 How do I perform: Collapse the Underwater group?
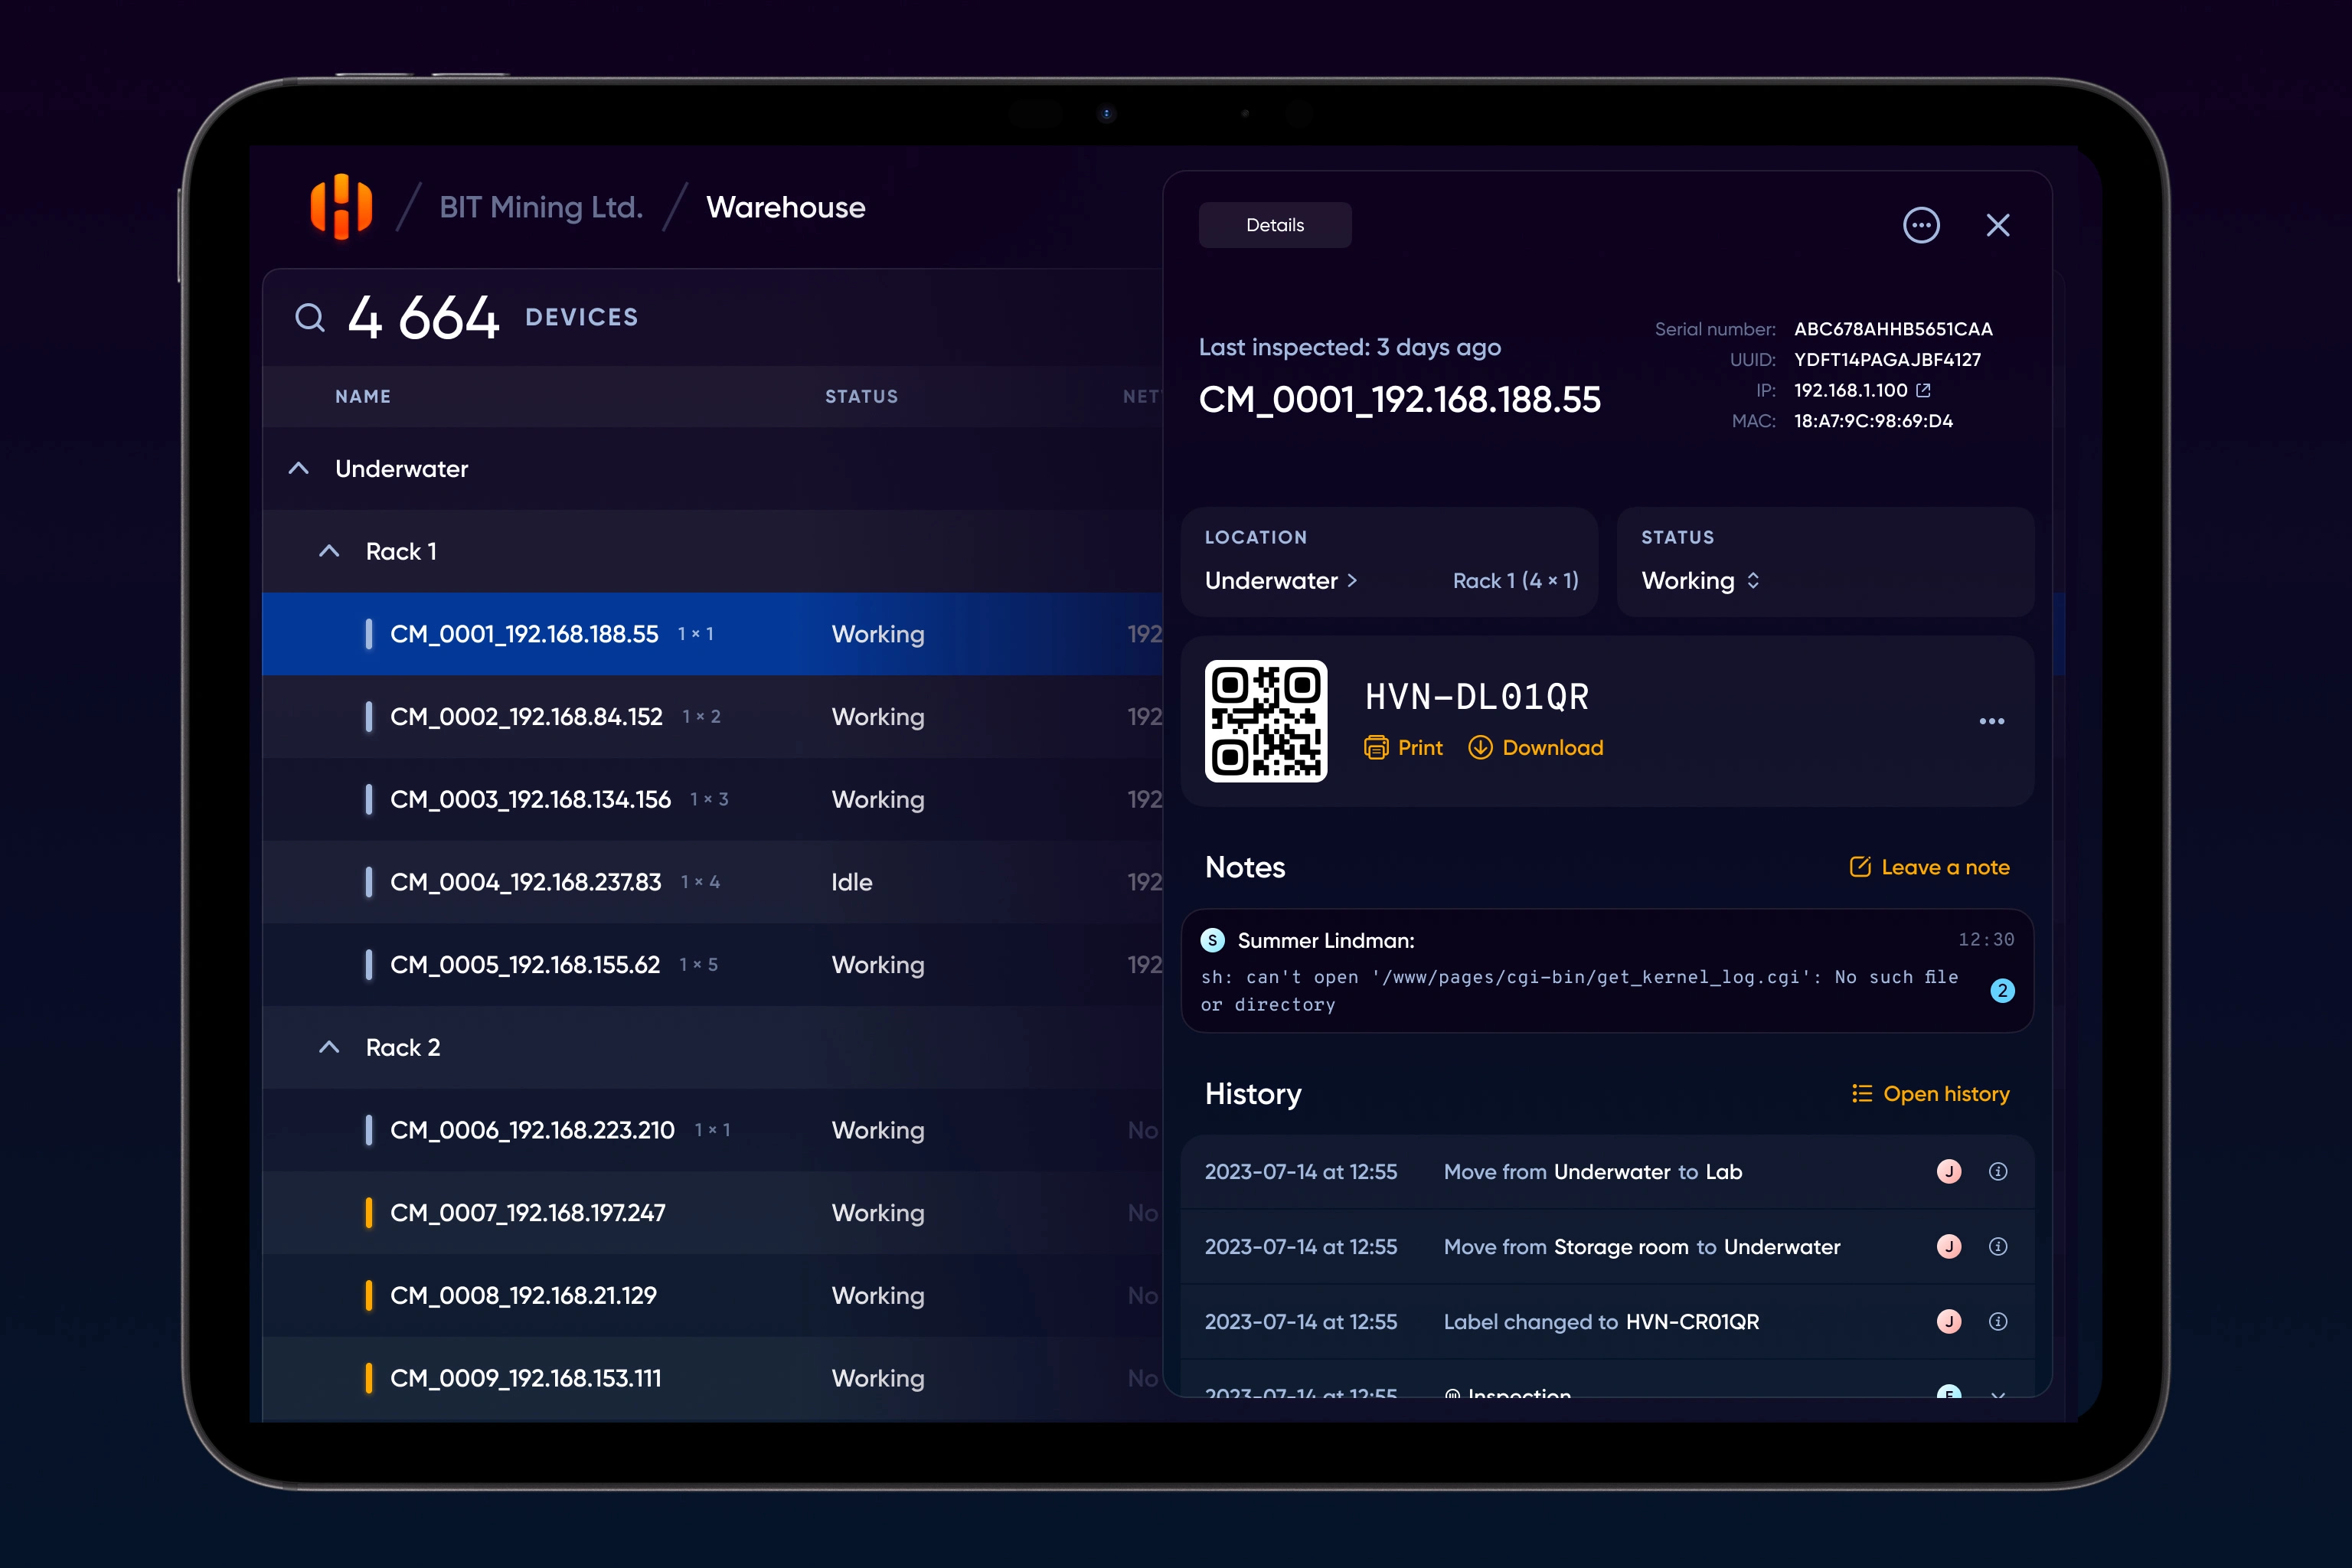coord(298,469)
